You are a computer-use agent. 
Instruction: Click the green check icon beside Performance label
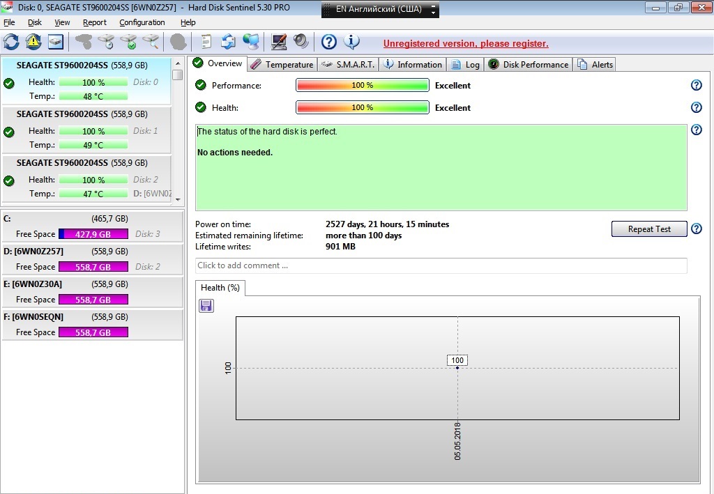tap(200, 84)
